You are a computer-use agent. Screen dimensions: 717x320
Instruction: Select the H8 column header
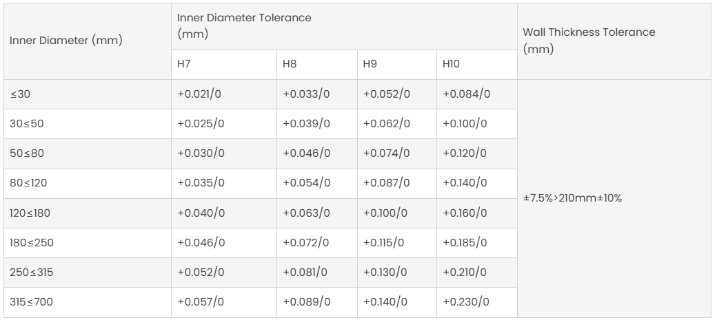point(289,64)
